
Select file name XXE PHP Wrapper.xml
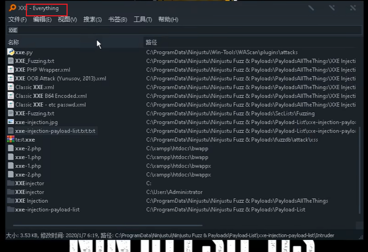(x=43, y=70)
